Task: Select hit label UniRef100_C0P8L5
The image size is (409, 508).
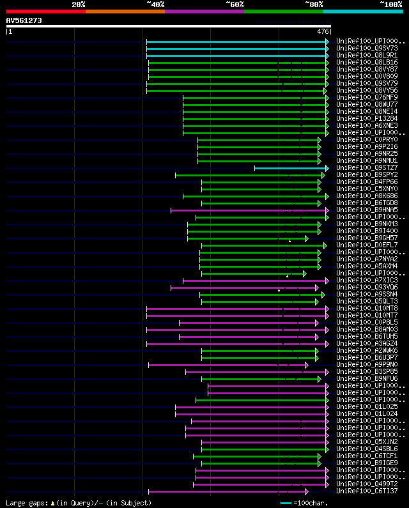Action: coord(367,322)
